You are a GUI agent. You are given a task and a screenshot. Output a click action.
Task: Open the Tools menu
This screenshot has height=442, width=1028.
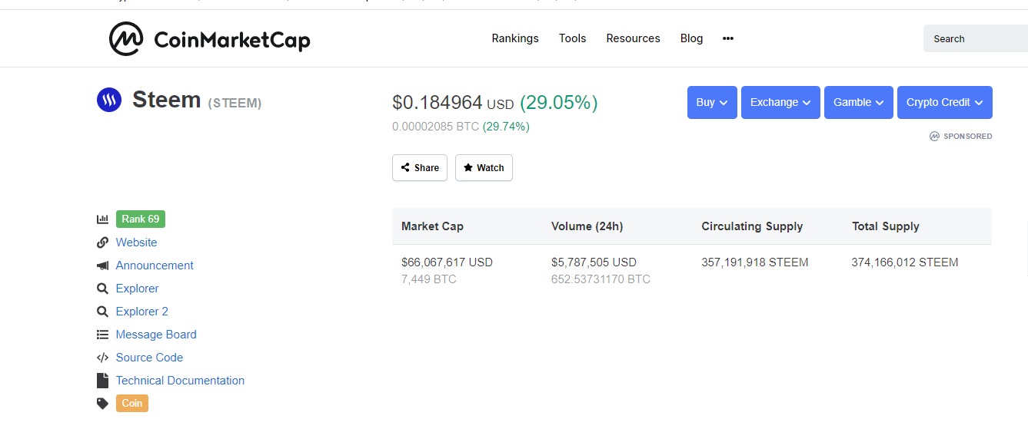[573, 38]
